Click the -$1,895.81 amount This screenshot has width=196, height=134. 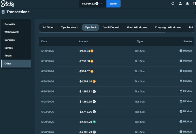[x=85, y=92]
